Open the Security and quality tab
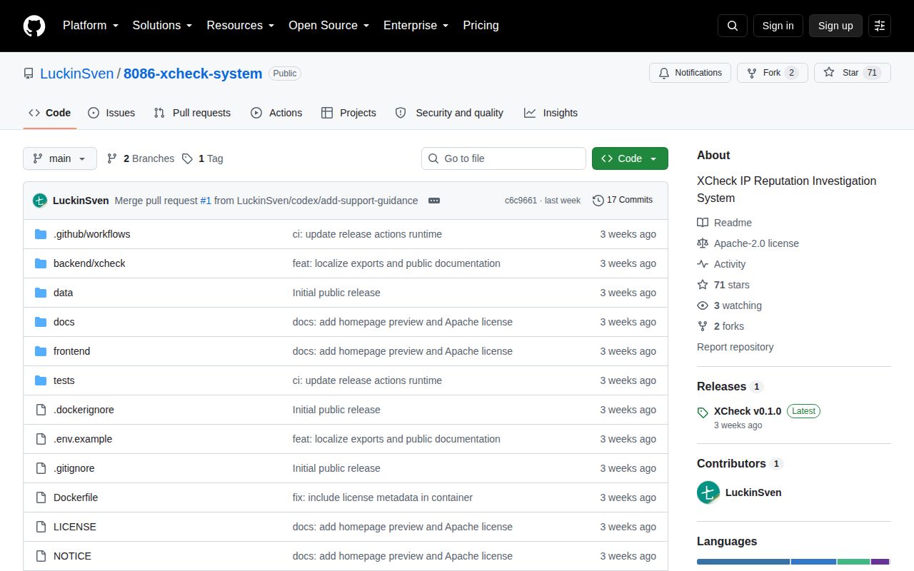Viewport: 914px width, 571px height. pyautogui.click(x=450, y=113)
